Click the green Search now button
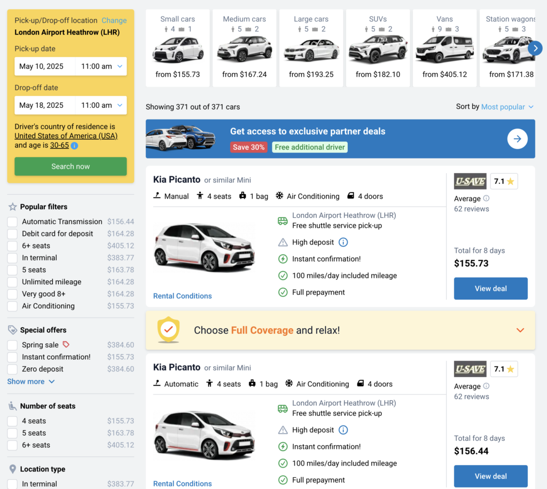The height and width of the screenshot is (489, 547). point(71,166)
